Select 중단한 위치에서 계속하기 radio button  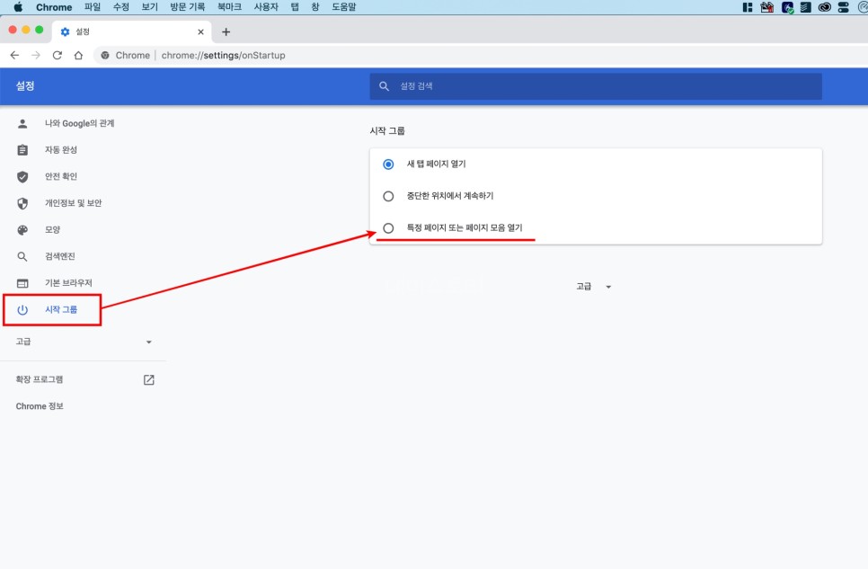point(388,196)
